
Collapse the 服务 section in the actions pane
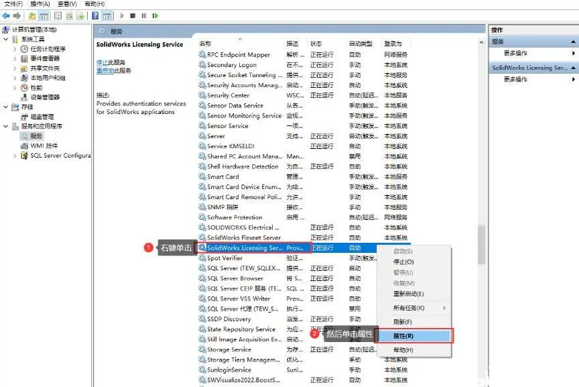tap(573, 42)
